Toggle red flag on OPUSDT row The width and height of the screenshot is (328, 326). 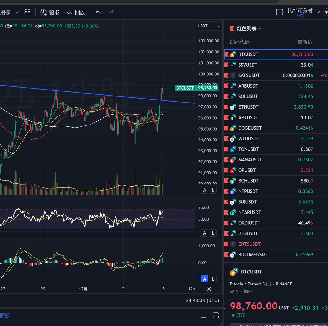pyautogui.click(x=226, y=170)
